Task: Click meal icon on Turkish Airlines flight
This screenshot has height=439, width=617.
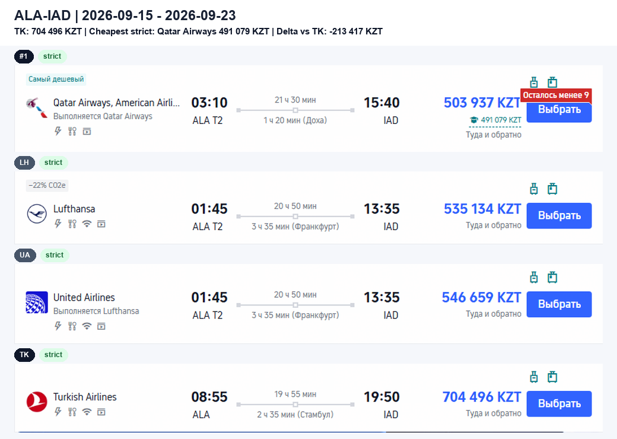Action: pos(72,412)
